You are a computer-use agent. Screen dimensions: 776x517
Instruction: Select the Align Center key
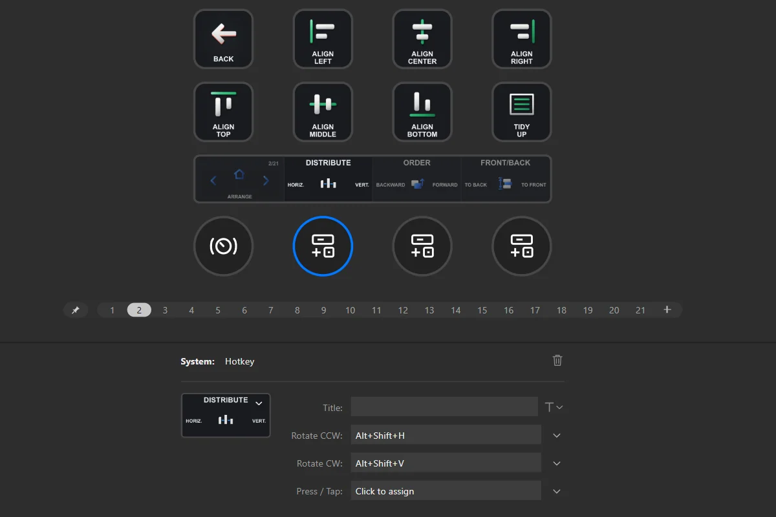coord(422,39)
